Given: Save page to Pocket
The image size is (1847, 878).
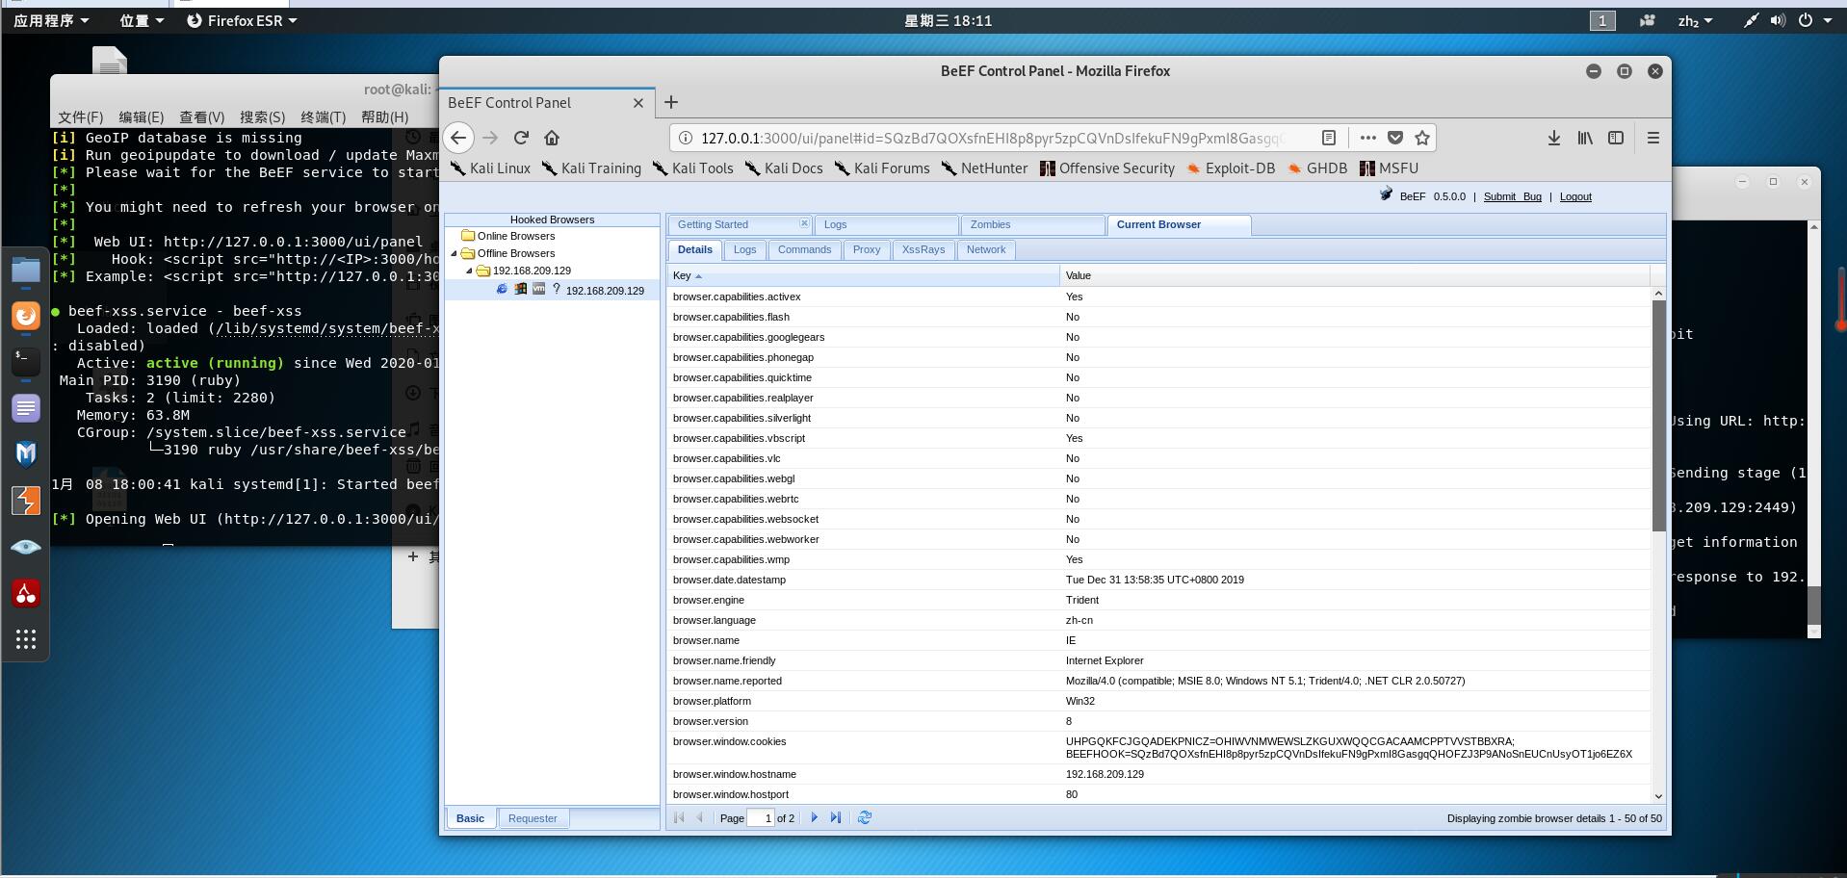Looking at the screenshot, I should tap(1395, 138).
